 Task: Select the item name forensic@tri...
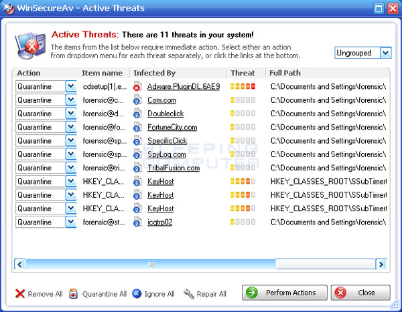pos(104,168)
